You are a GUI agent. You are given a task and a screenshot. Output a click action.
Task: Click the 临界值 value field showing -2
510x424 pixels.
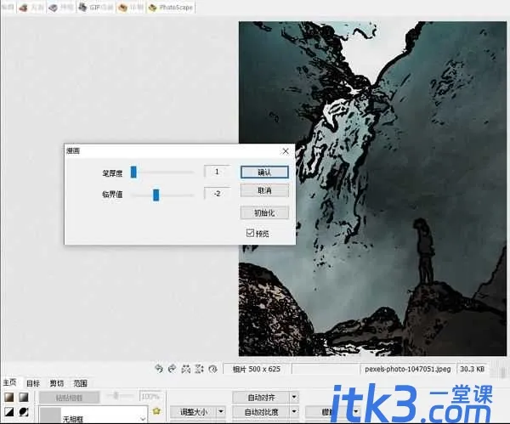click(x=217, y=194)
